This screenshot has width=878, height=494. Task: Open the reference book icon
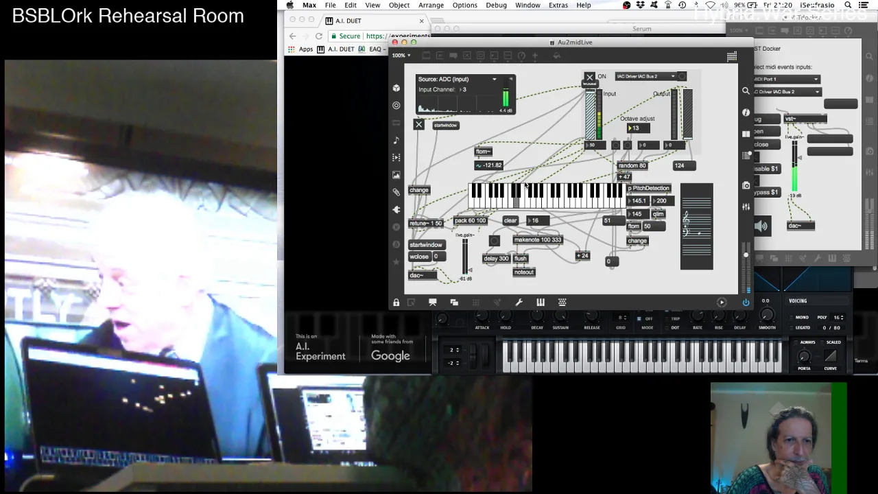pos(746,134)
